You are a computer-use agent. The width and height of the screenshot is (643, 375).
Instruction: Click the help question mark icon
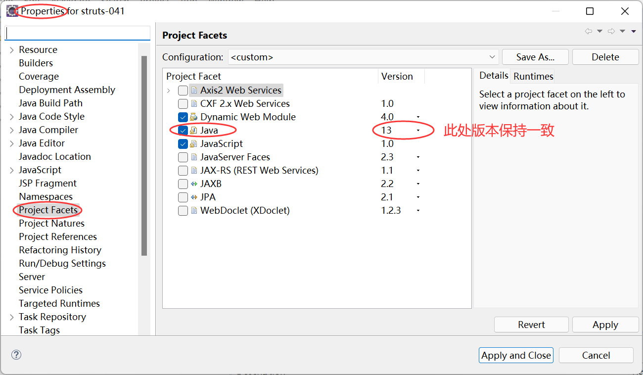click(x=16, y=355)
